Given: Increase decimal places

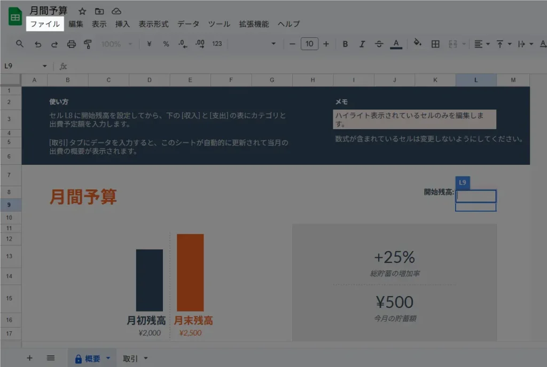Looking at the screenshot, I should click(200, 44).
